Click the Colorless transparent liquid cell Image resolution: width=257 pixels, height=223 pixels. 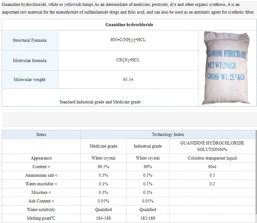click(x=212, y=158)
